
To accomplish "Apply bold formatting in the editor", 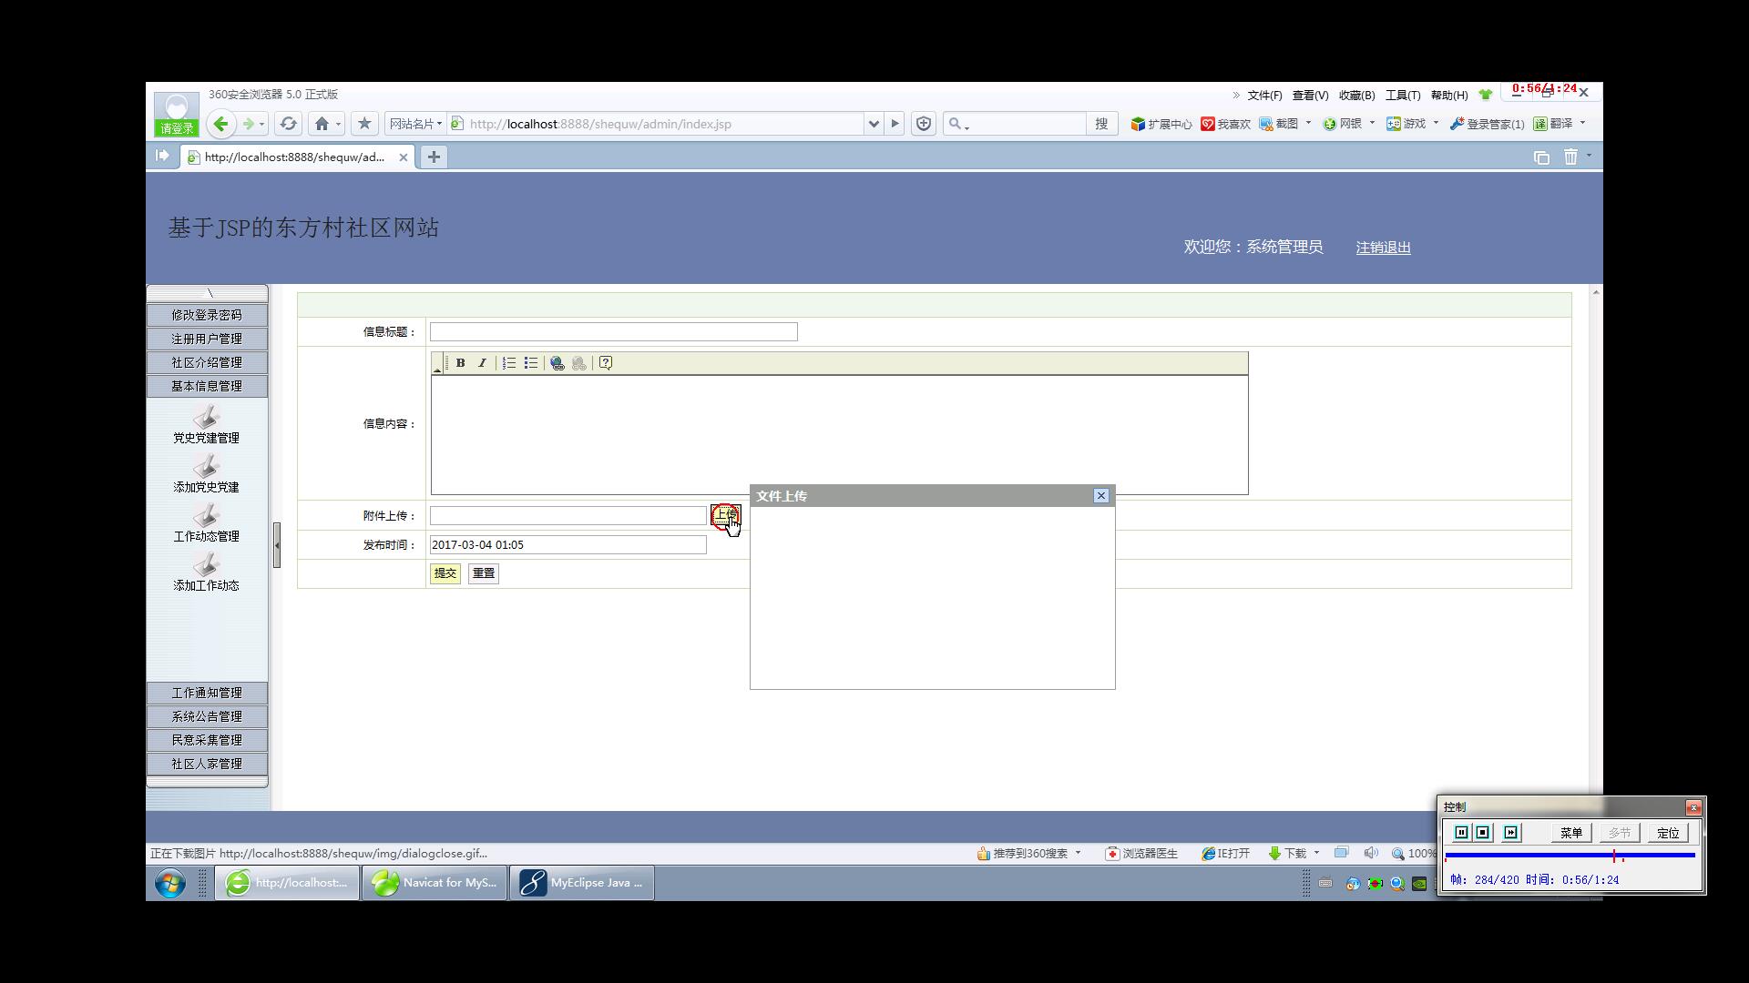I will point(461,363).
